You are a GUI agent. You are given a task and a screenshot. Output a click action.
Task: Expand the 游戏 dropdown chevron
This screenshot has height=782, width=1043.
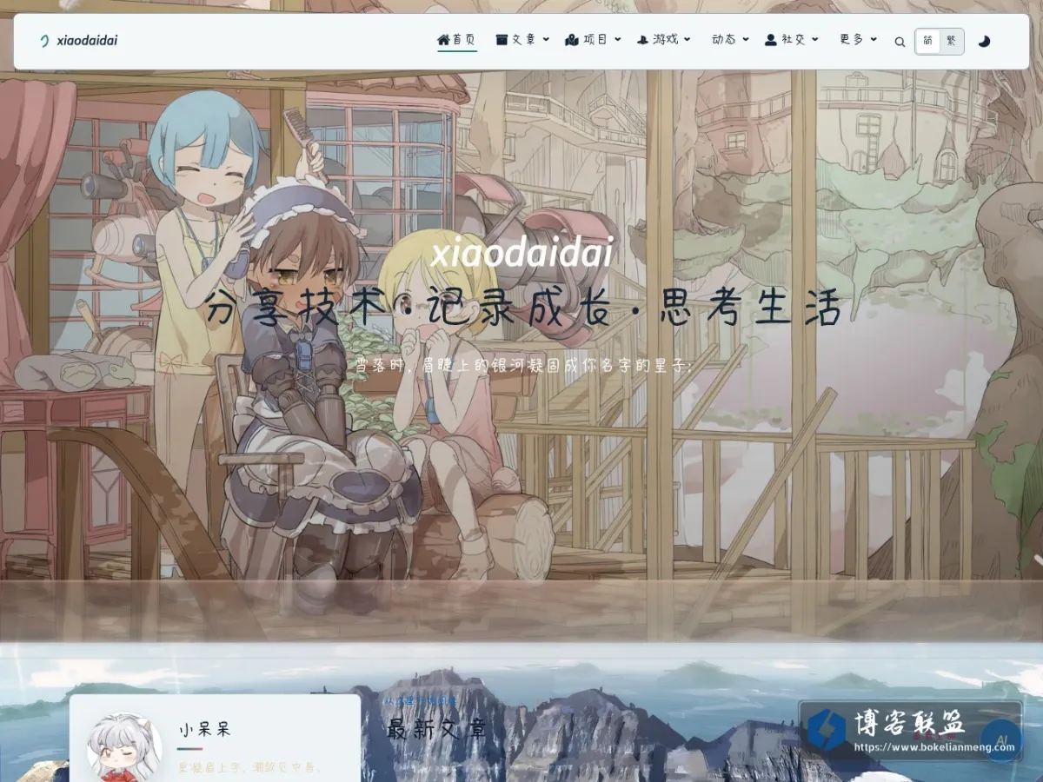[688, 40]
